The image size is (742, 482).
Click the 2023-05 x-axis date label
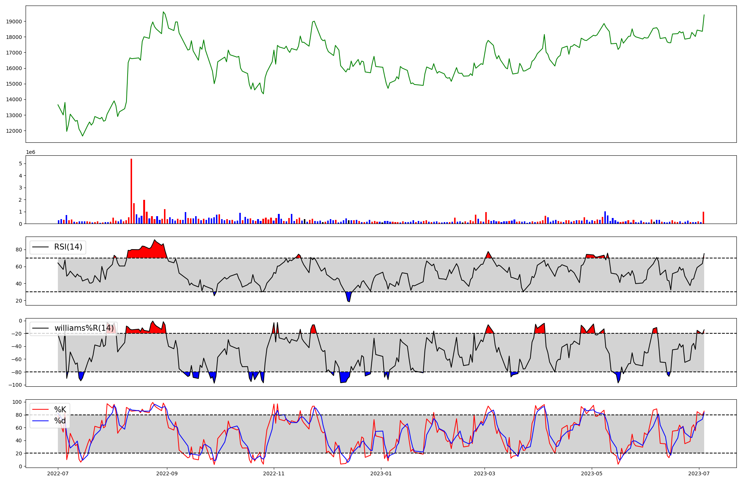click(x=591, y=473)
